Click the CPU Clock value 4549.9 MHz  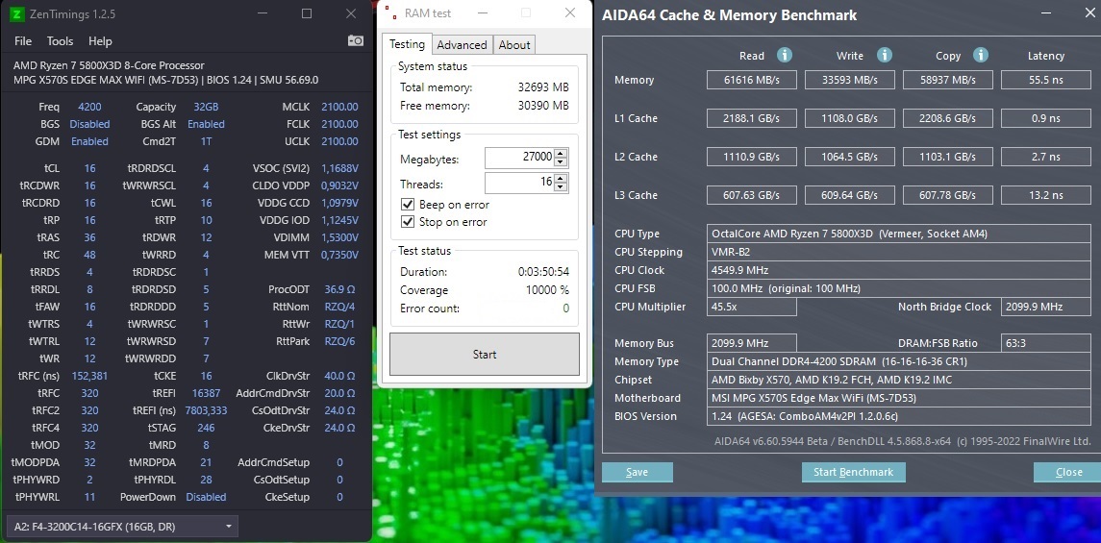tap(899, 270)
